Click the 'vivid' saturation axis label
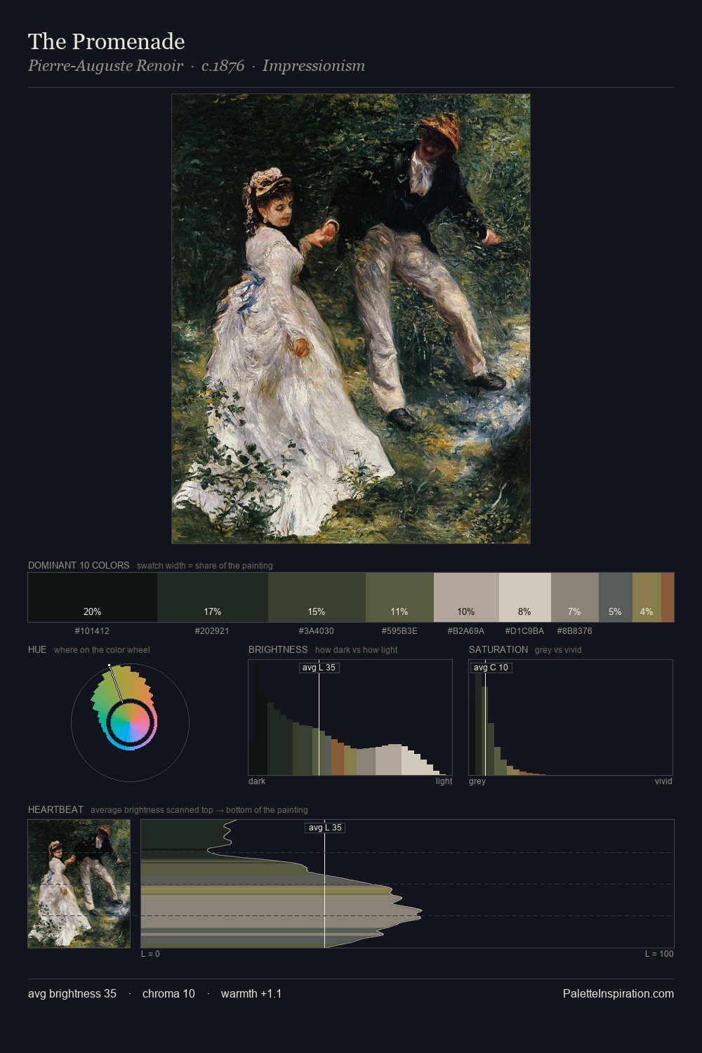This screenshot has height=1053, width=702. click(x=663, y=781)
